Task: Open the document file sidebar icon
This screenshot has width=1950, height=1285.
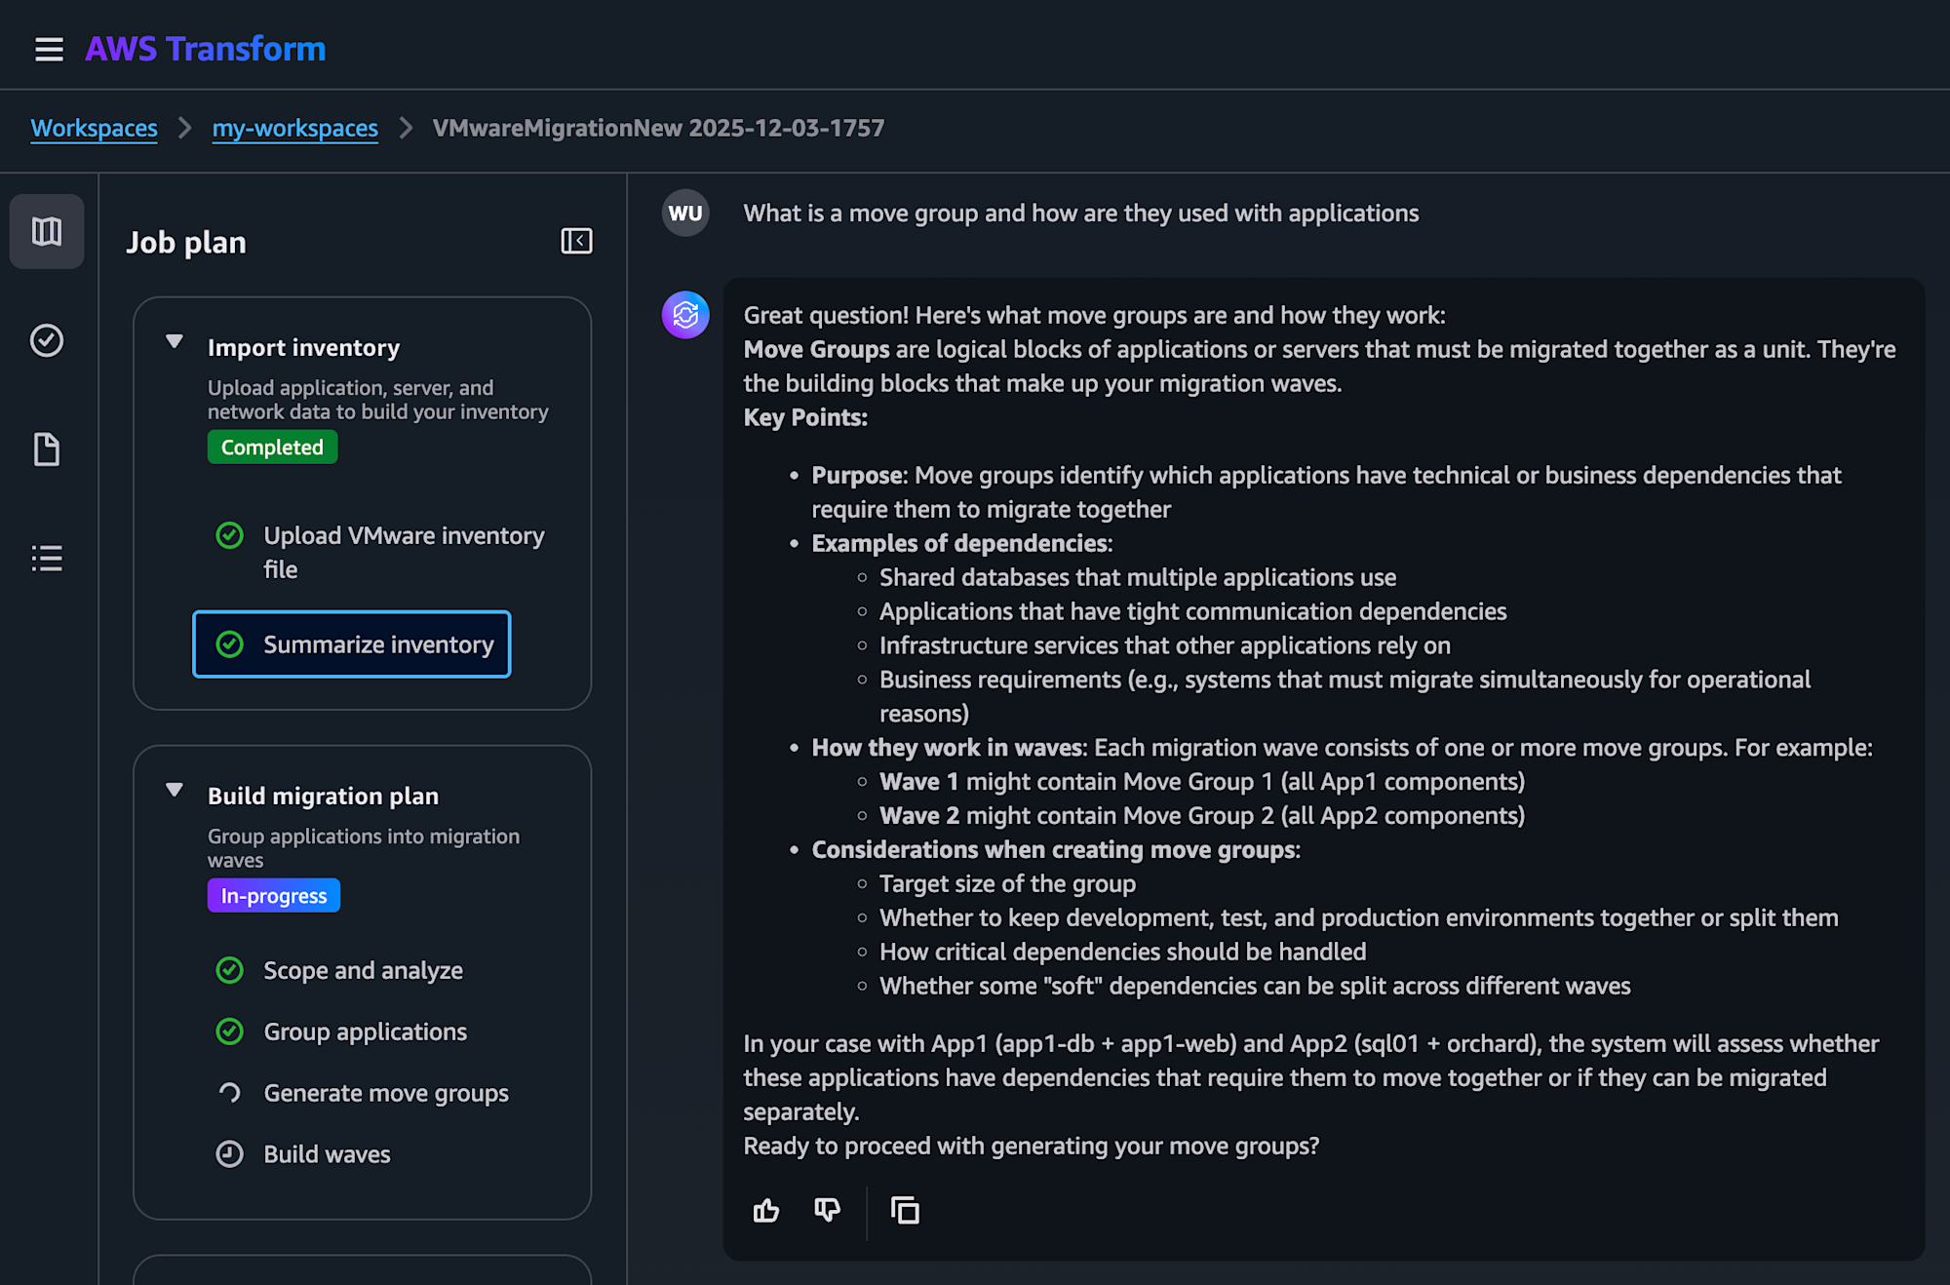Action: click(x=47, y=449)
